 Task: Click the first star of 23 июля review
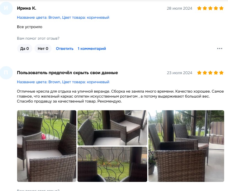click(199, 73)
